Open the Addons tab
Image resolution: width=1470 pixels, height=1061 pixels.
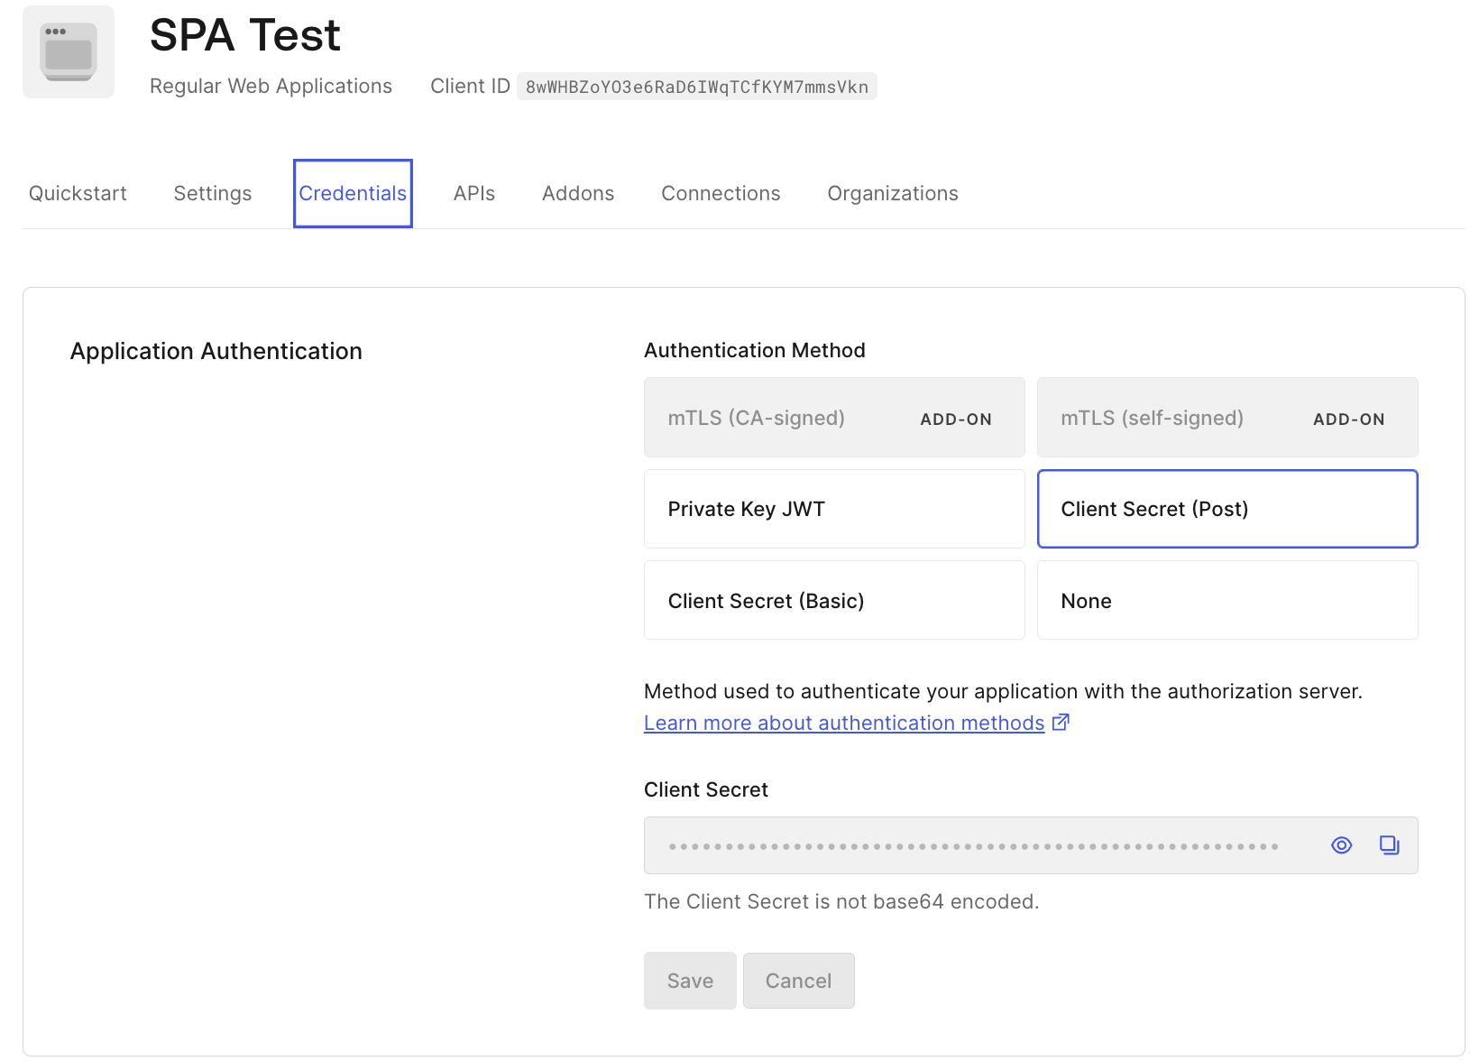578,193
